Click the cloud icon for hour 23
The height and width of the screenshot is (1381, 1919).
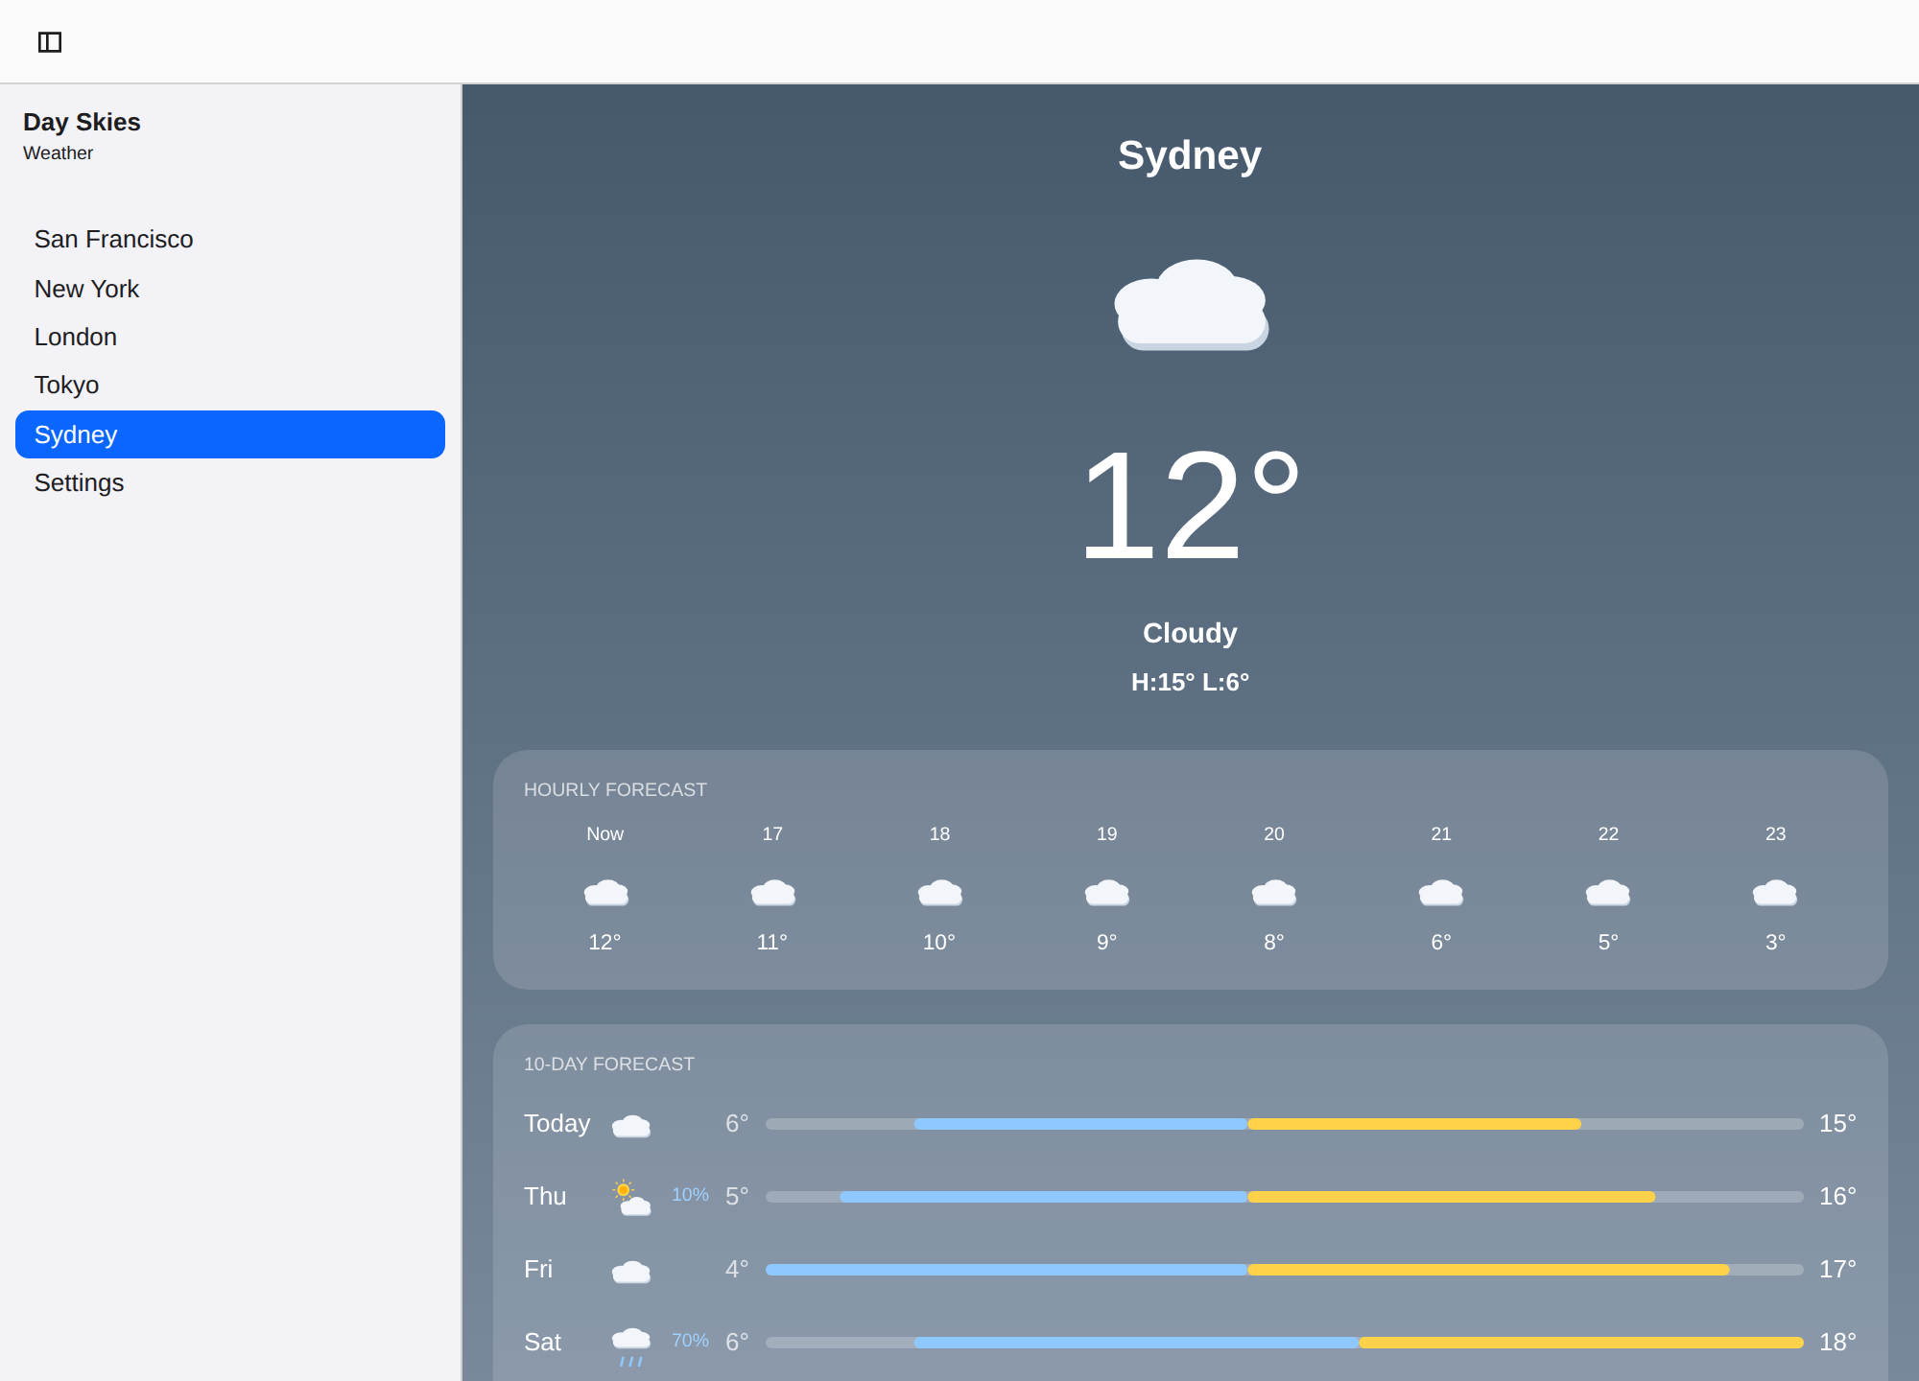click(1775, 892)
